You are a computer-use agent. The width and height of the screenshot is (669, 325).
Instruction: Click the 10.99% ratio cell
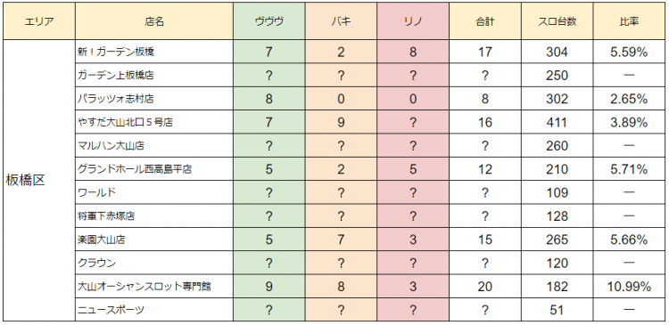[x=629, y=286]
